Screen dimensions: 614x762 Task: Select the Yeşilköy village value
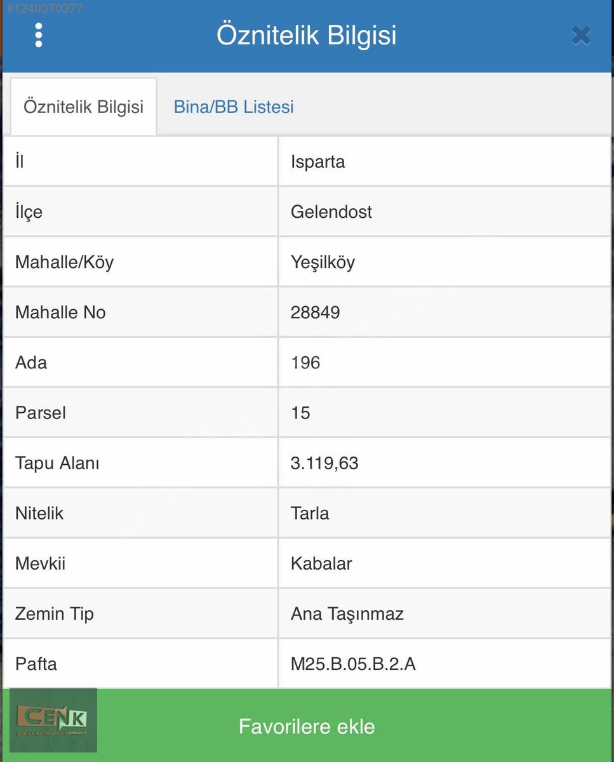(x=323, y=262)
